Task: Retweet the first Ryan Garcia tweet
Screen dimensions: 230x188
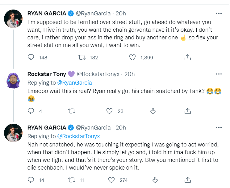Action: pos(82,58)
